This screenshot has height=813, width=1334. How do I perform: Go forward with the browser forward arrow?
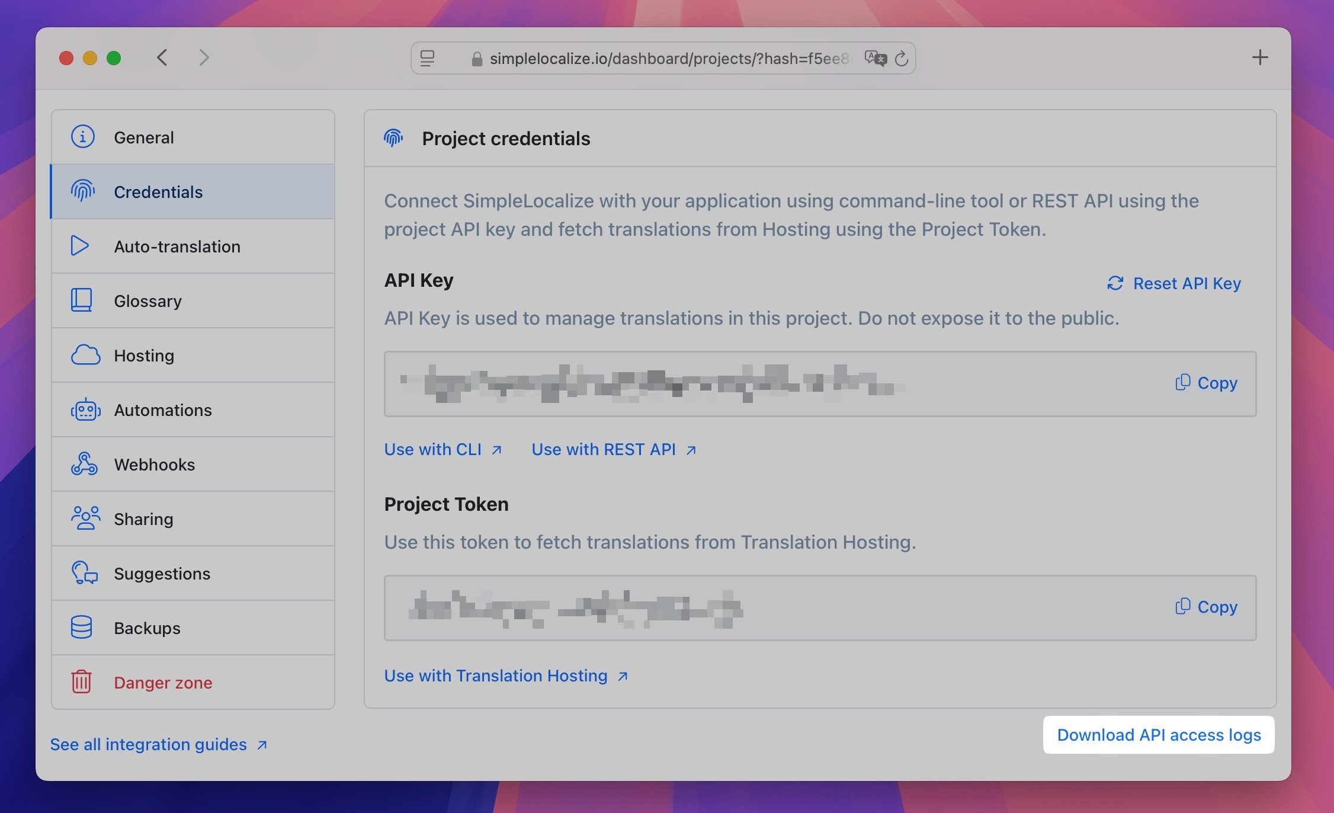click(x=204, y=57)
